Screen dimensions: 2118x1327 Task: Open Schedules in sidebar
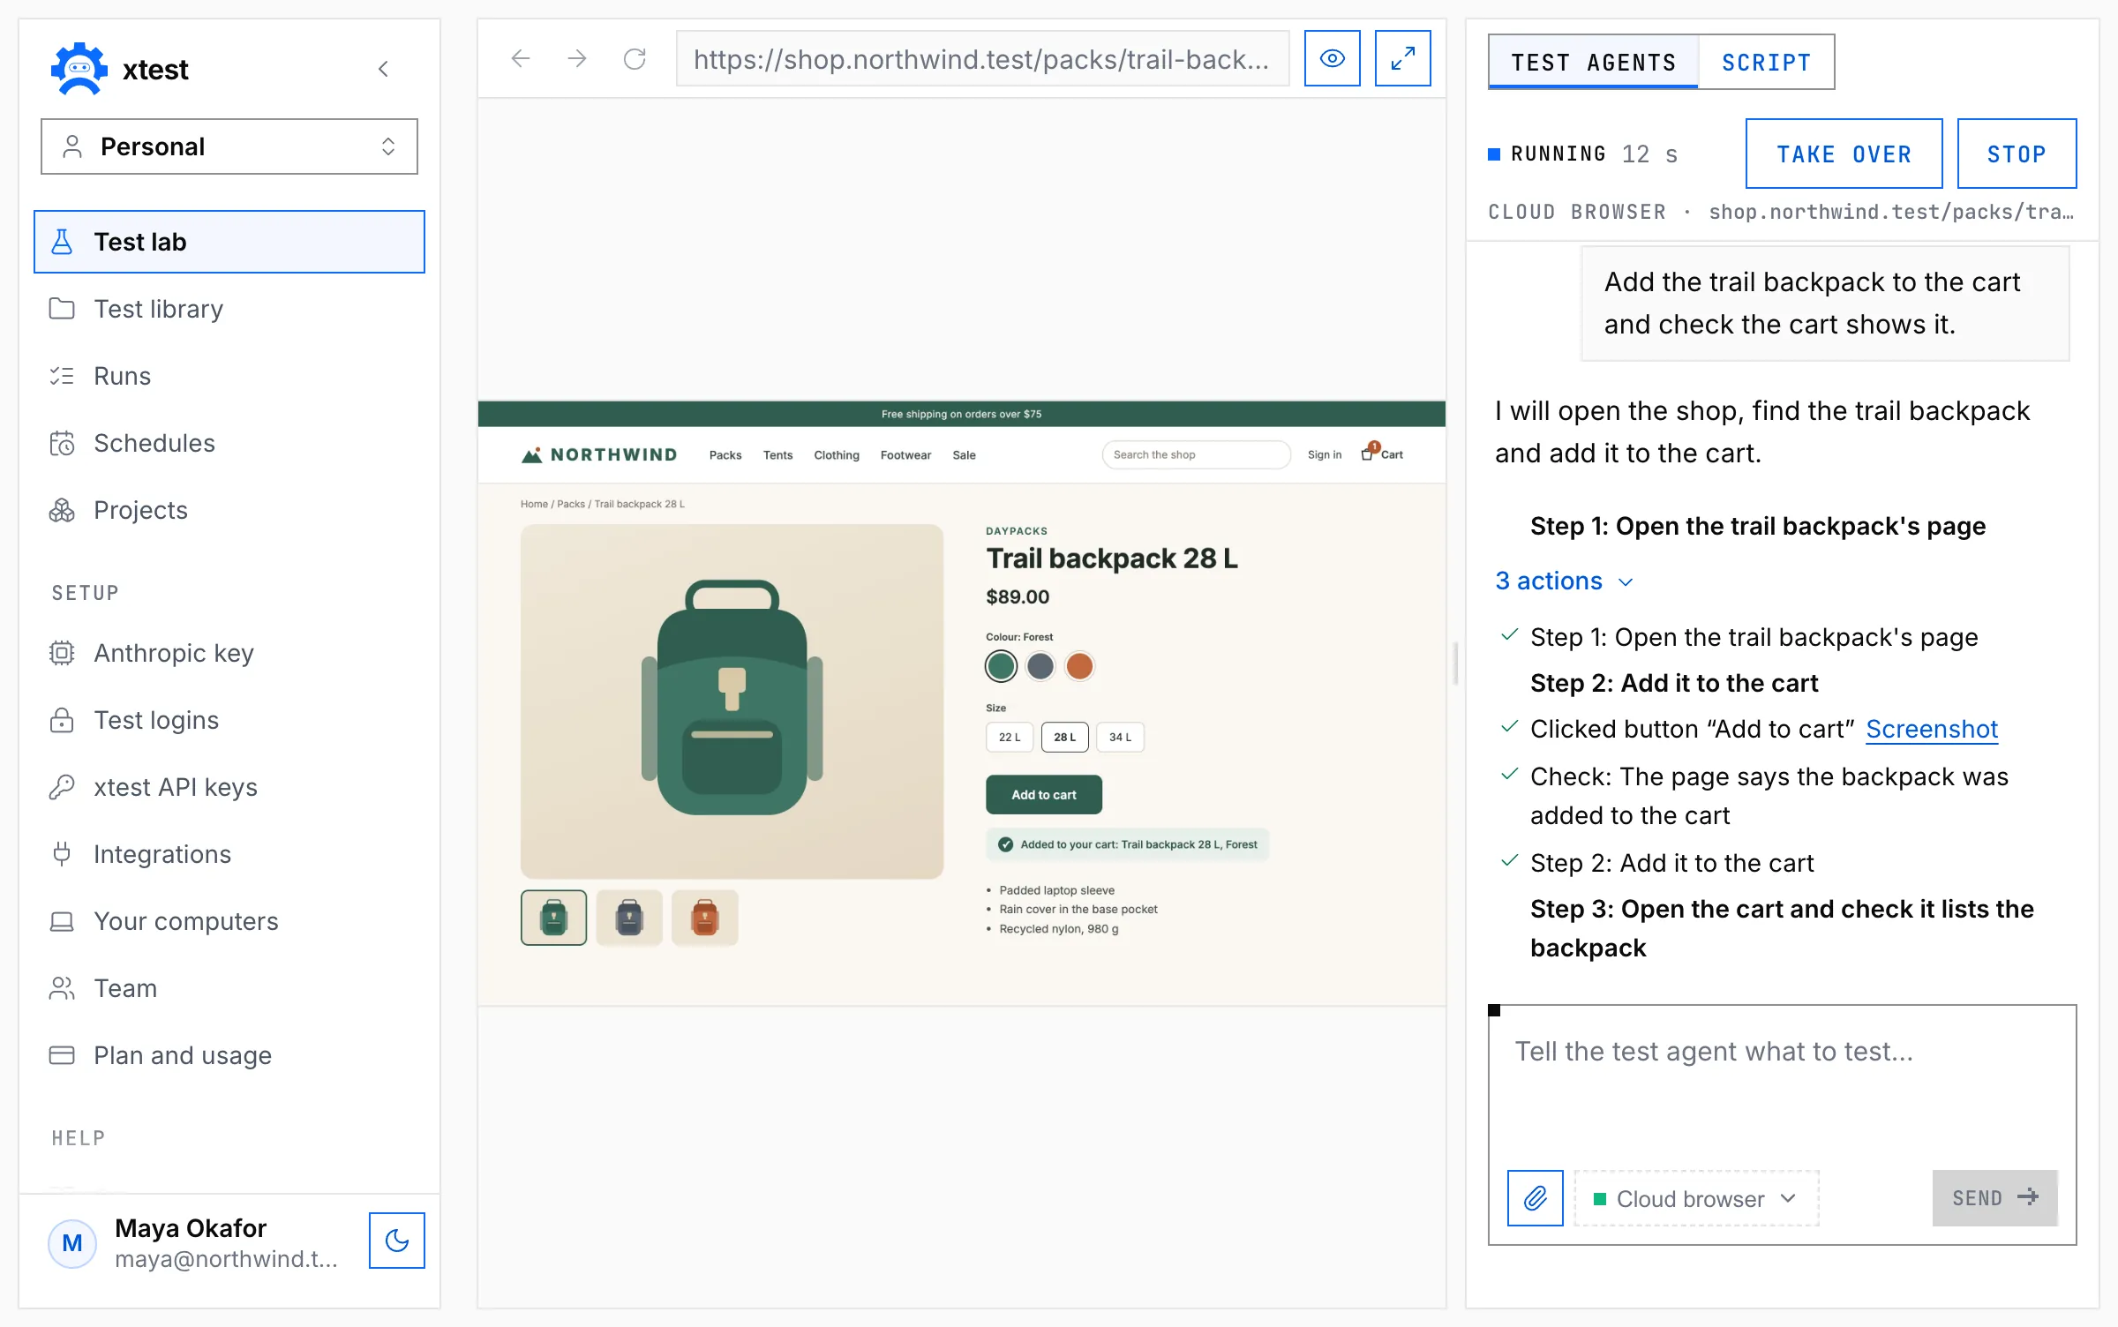pyautogui.click(x=229, y=443)
